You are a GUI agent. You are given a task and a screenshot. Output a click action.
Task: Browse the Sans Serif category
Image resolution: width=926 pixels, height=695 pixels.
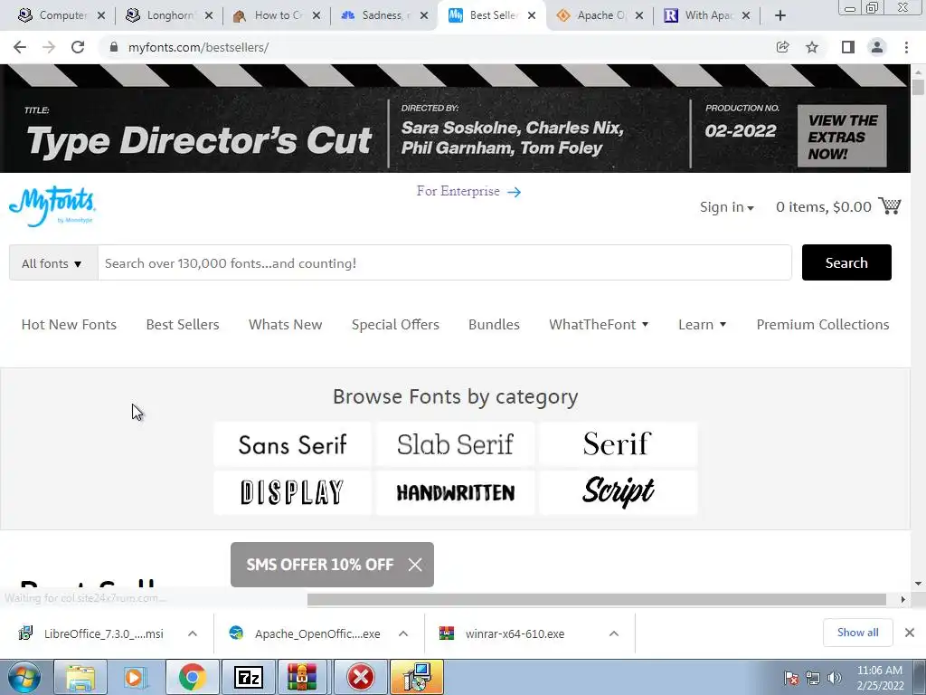click(292, 444)
